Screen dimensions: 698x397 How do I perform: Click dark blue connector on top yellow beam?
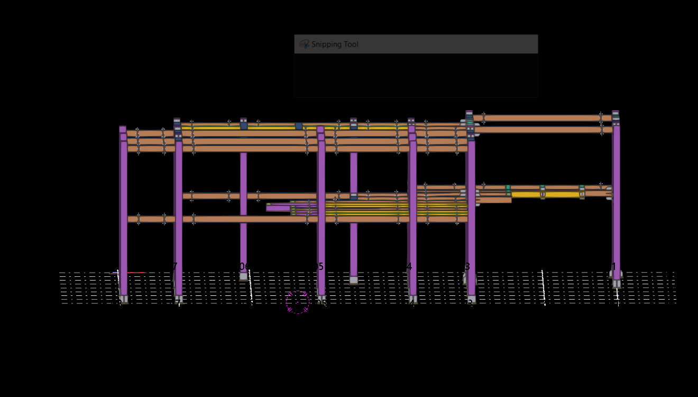299,126
